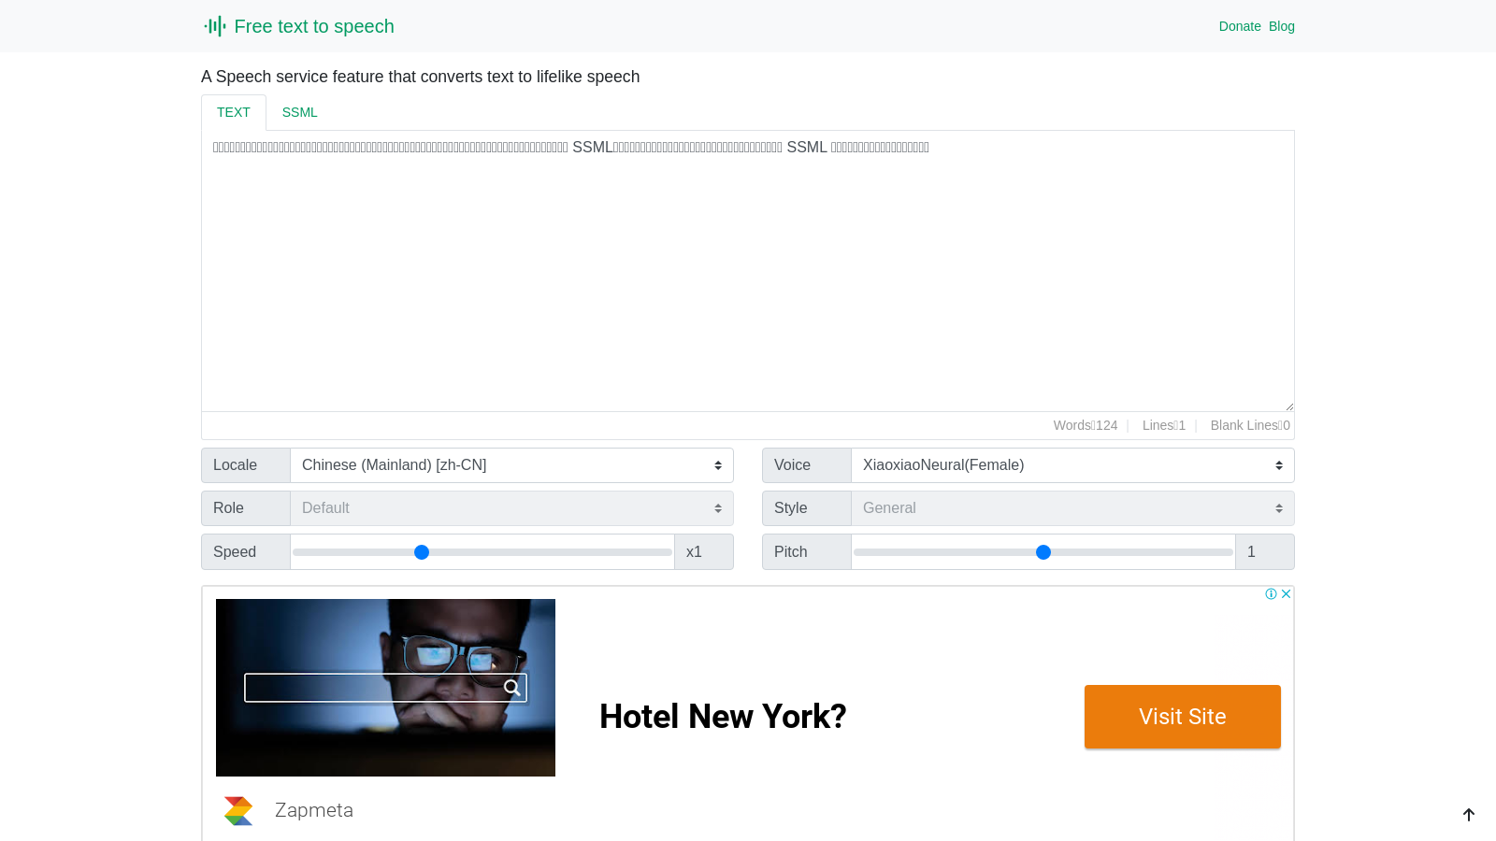Click the Blank Lines count text

tap(1250, 425)
